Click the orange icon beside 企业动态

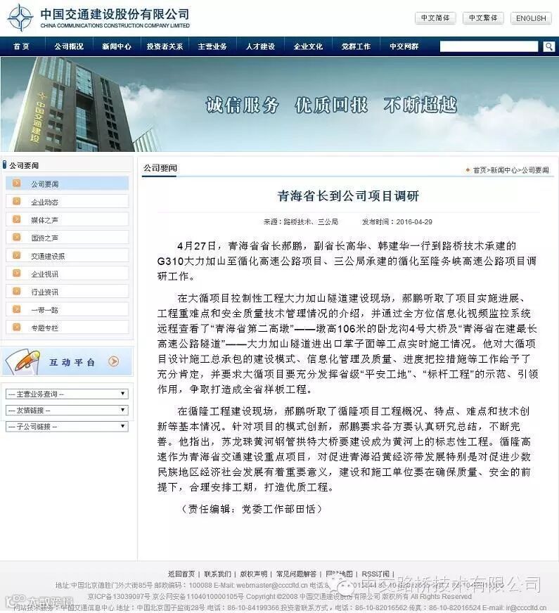pos(17,201)
